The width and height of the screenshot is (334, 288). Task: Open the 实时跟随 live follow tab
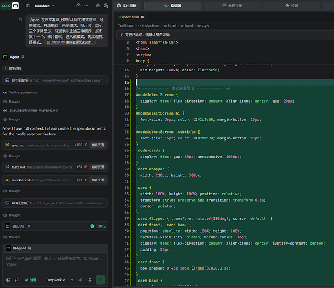(x=127, y=6)
